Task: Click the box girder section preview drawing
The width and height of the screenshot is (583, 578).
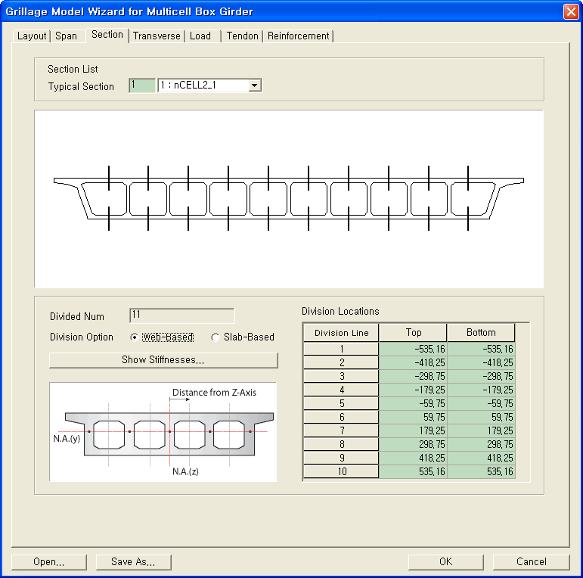Action: [x=289, y=199]
